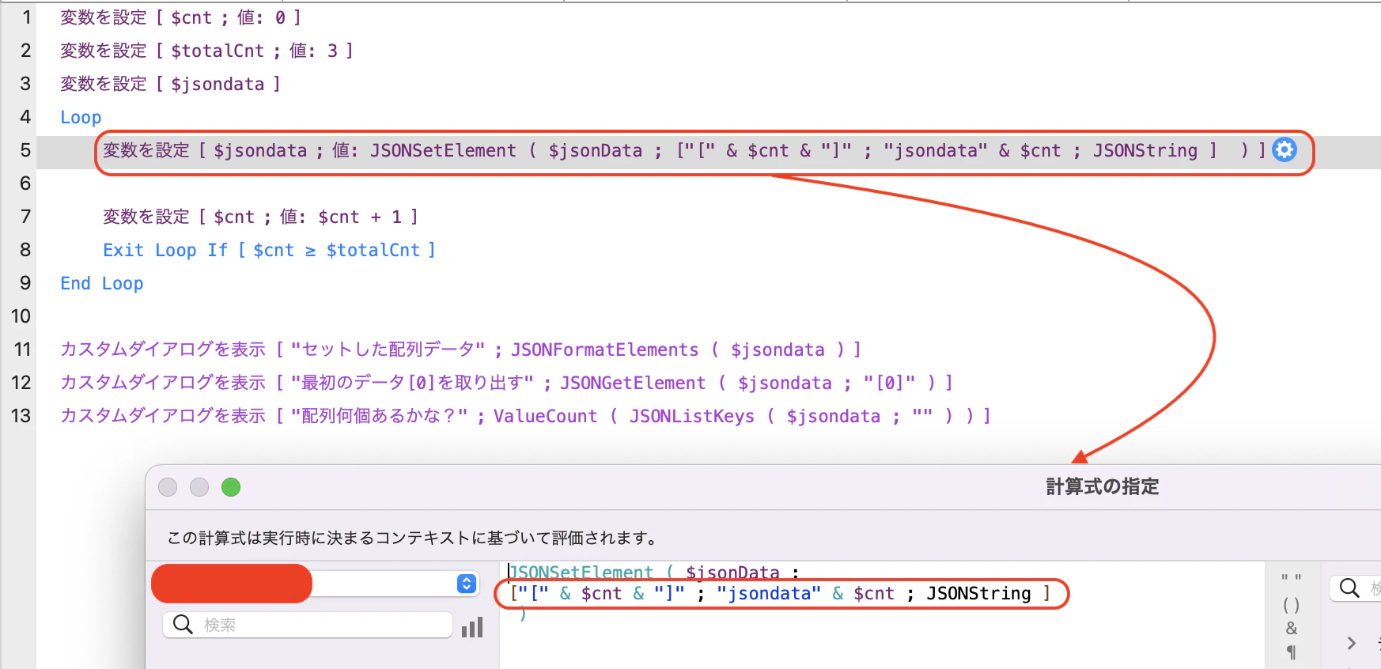Open the table context popup stepper arrows
1381x669 pixels.
coord(467,584)
